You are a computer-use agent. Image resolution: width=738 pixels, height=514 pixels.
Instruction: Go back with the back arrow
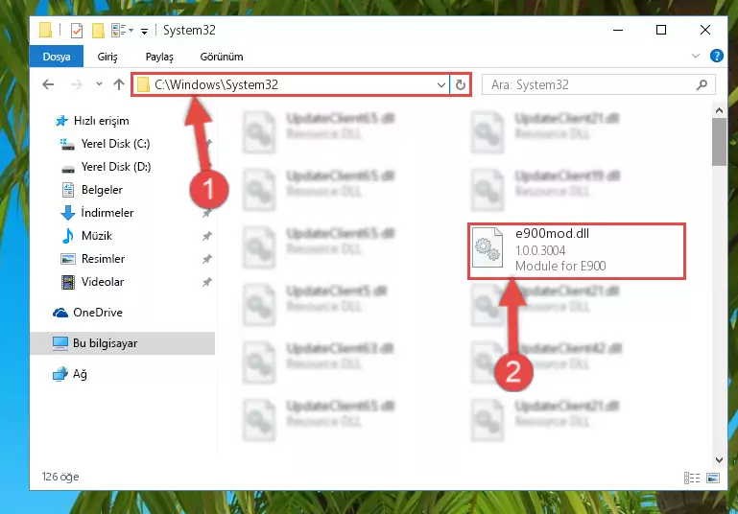[x=48, y=84]
